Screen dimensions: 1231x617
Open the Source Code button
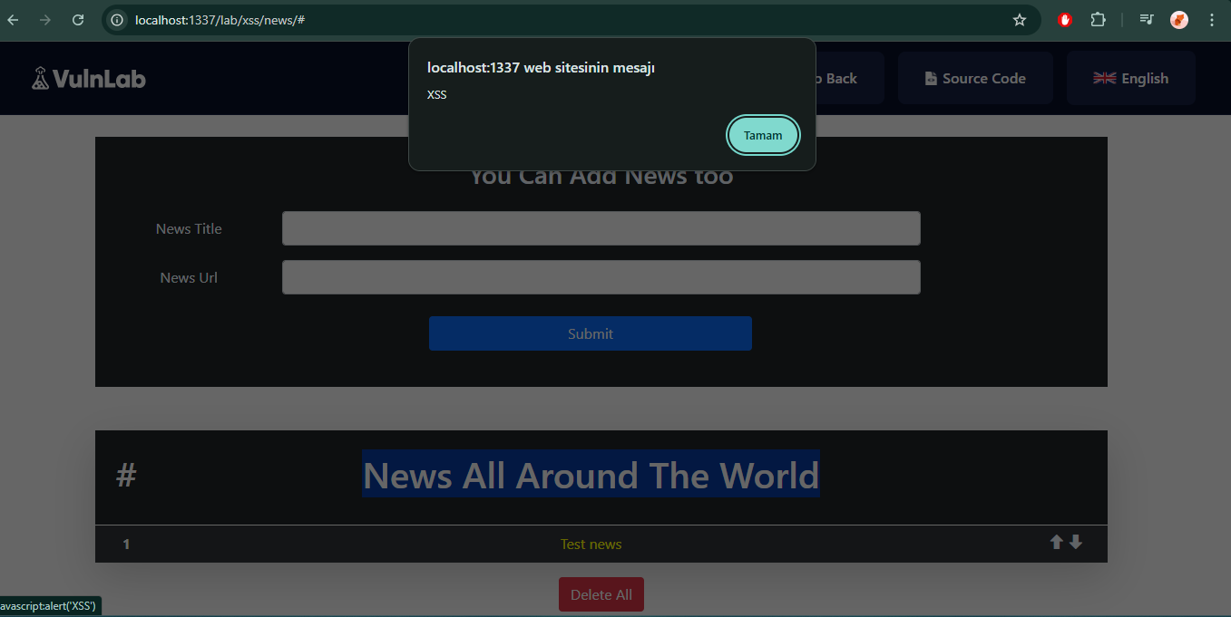975,78
